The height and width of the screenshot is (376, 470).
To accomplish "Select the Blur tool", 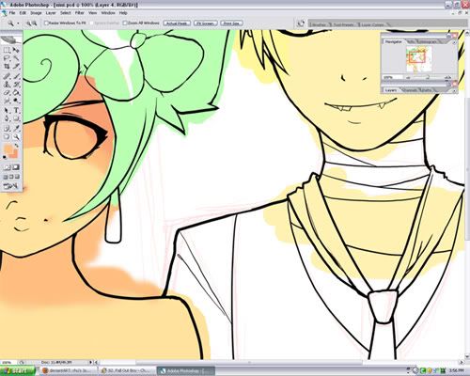I will pyautogui.click(x=7, y=101).
